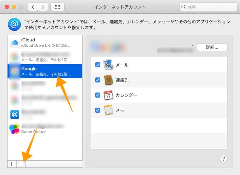
Task: Click the メモ service label
Action: click(x=120, y=110)
